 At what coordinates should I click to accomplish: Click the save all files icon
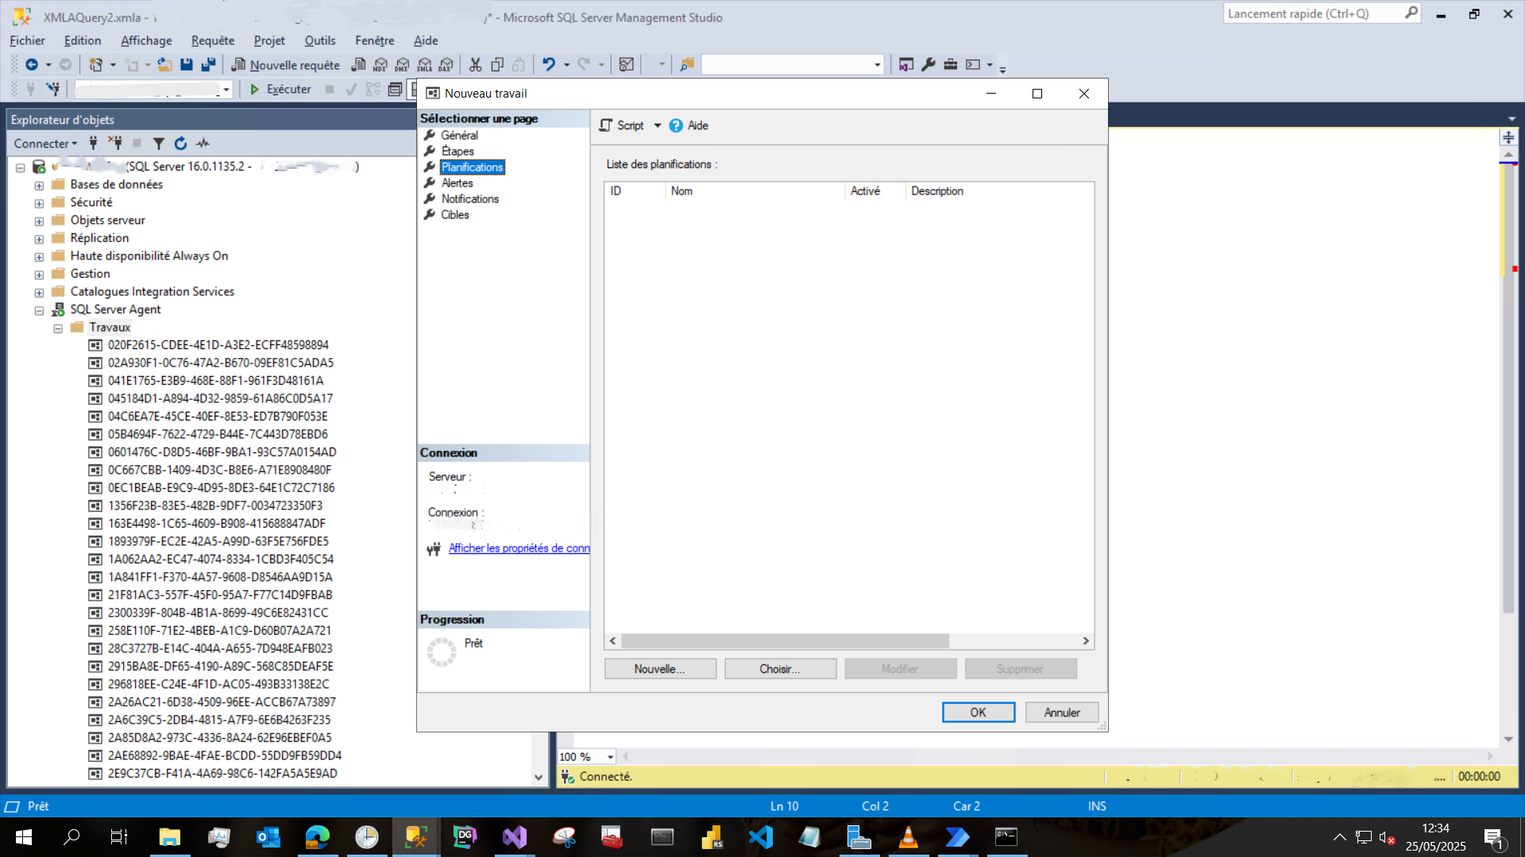pos(208,65)
